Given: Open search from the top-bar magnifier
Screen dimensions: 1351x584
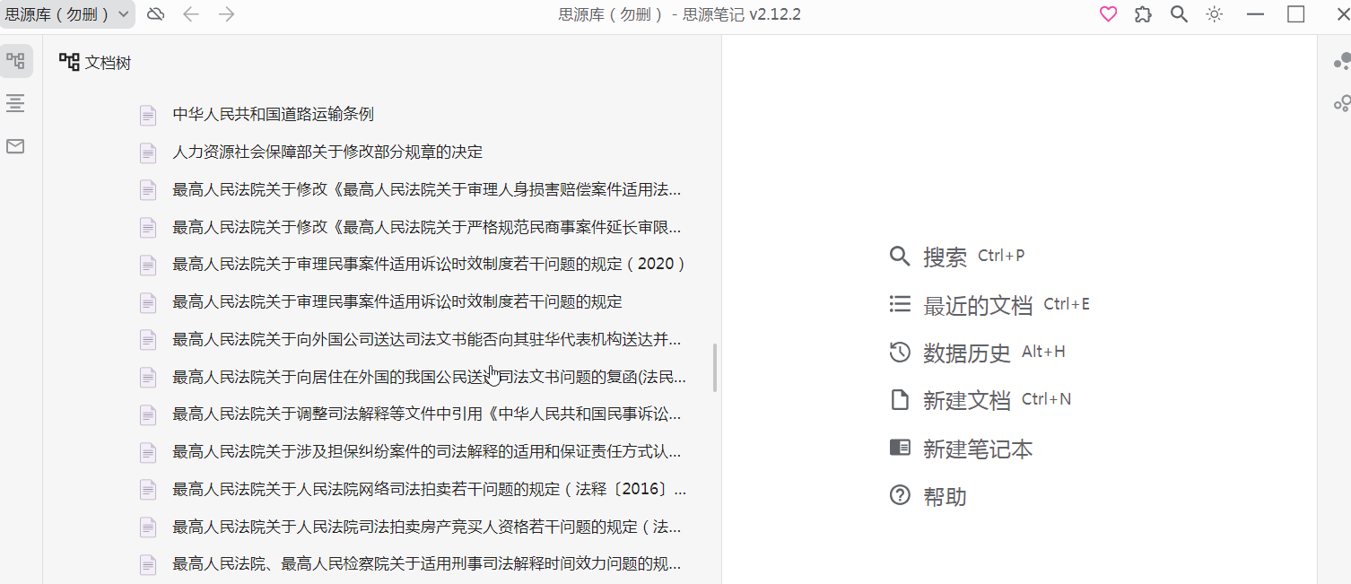Looking at the screenshot, I should point(1179,13).
